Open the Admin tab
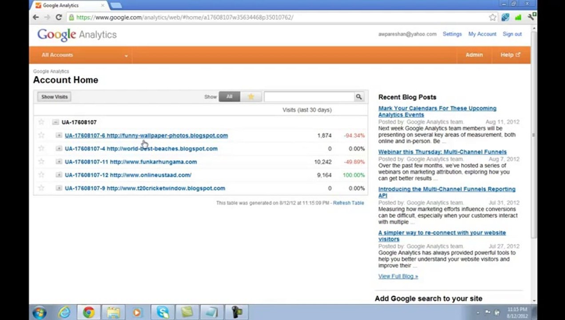 click(474, 55)
